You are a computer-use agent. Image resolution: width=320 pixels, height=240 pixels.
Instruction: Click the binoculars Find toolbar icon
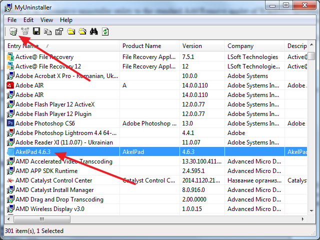pyautogui.click(x=93, y=31)
